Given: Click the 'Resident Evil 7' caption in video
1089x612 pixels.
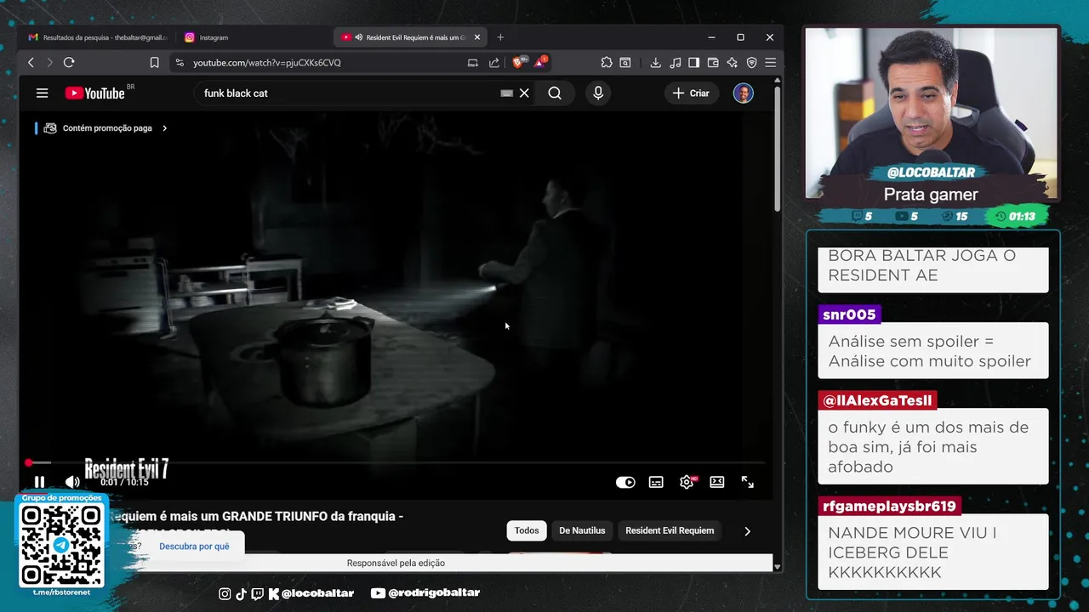Looking at the screenshot, I should (x=127, y=468).
